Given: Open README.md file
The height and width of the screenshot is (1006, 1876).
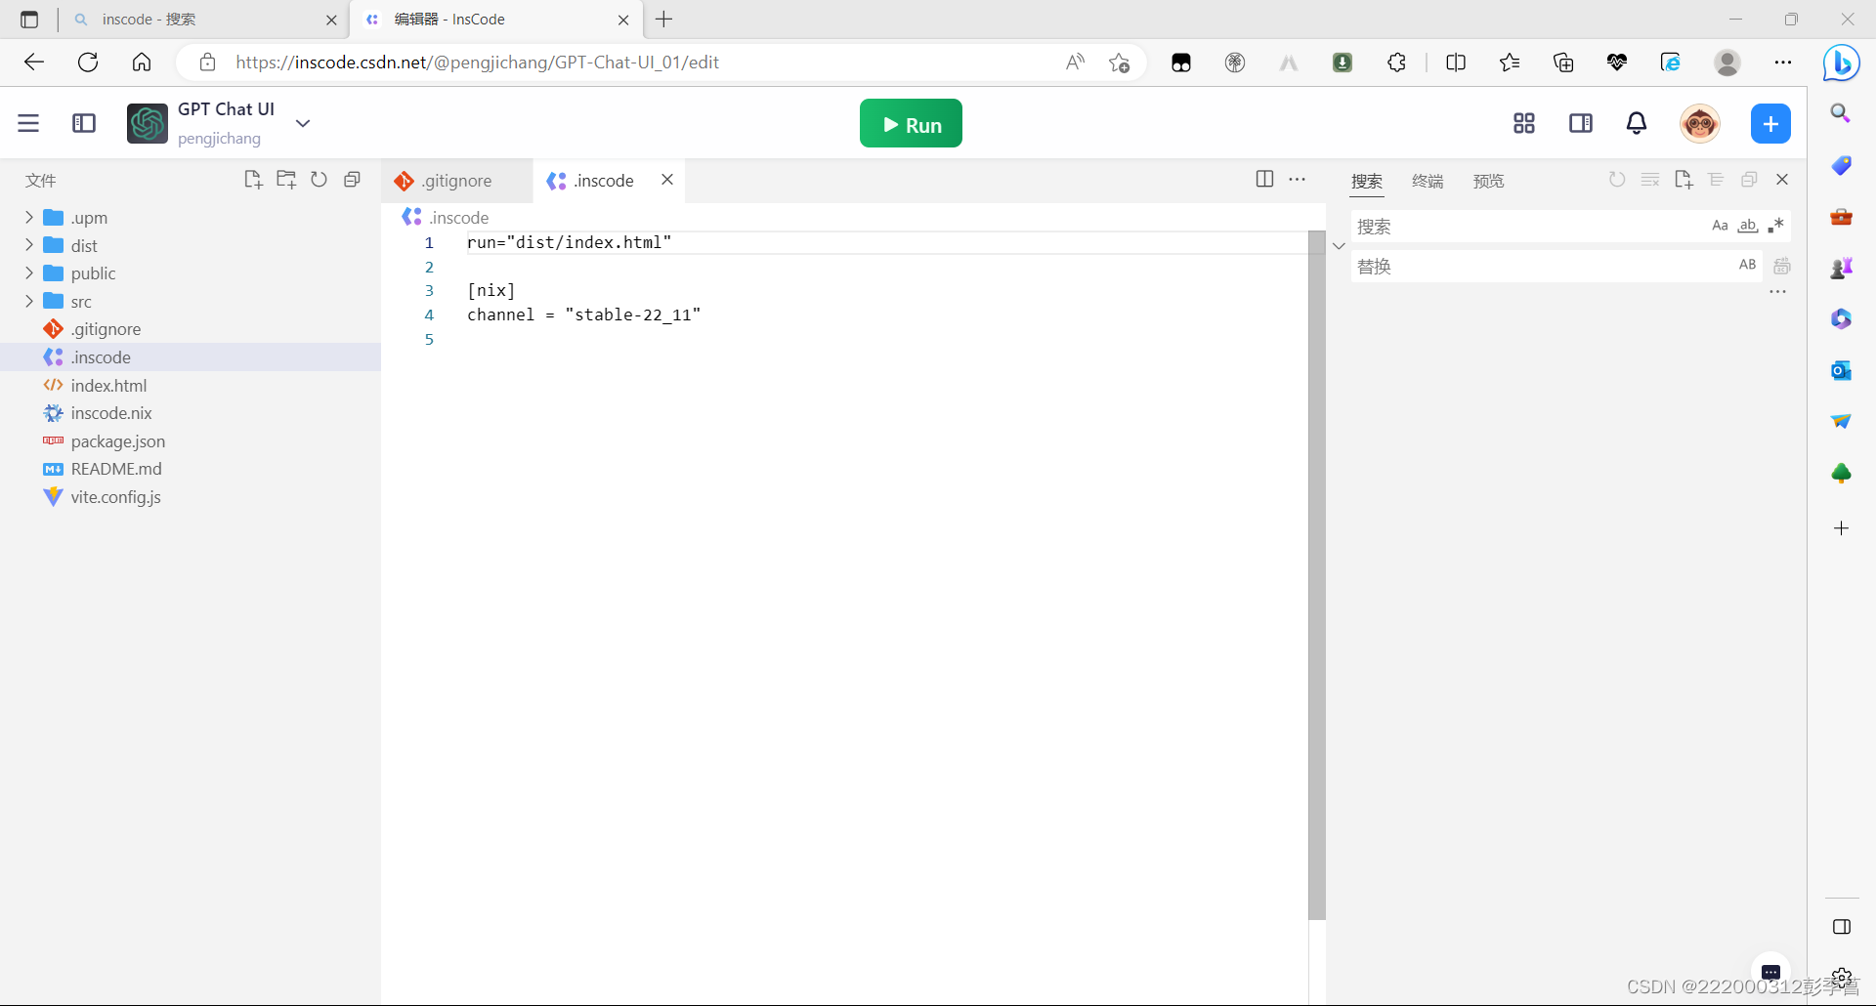Looking at the screenshot, I should (x=191, y=469).
